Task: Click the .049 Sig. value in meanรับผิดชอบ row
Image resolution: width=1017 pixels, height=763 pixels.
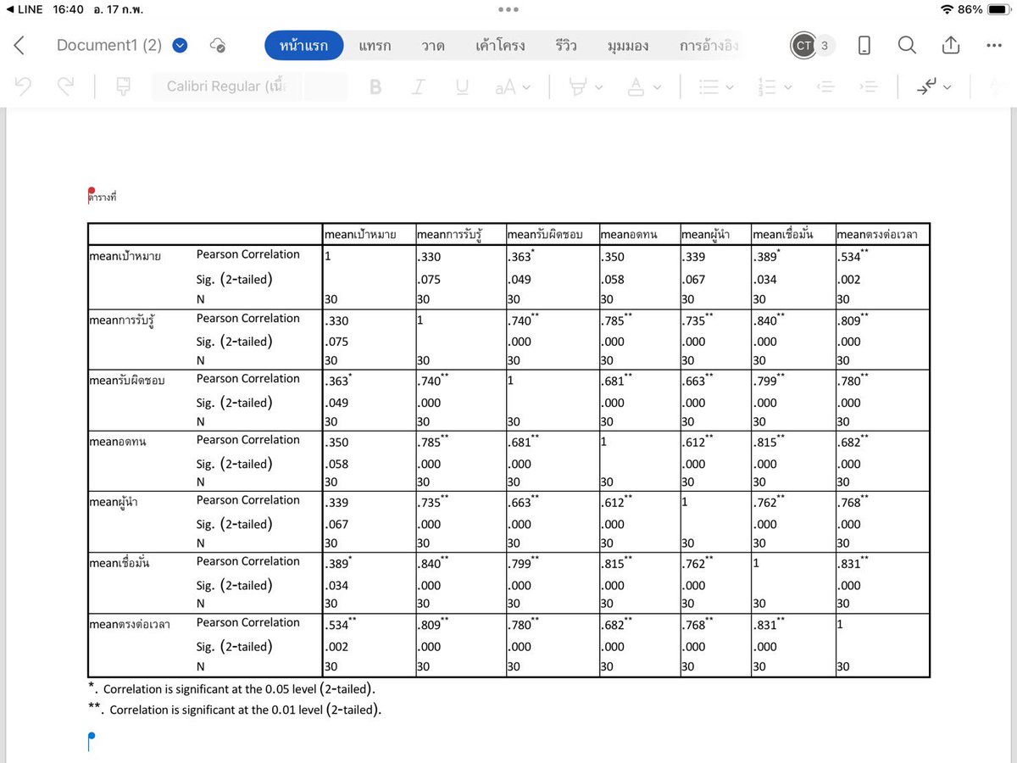Action: tap(336, 404)
